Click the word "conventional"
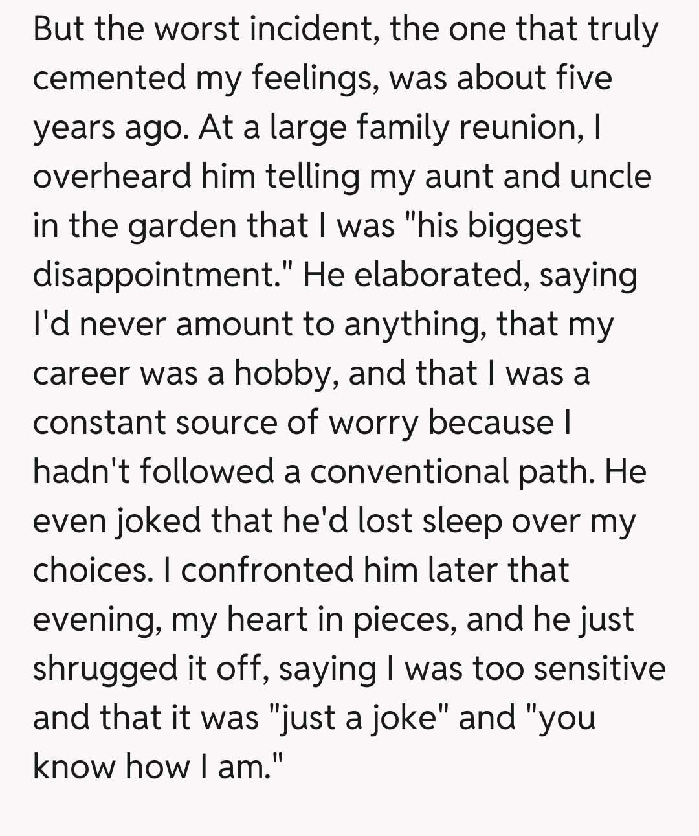The width and height of the screenshot is (699, 836). tap(408, 472)
